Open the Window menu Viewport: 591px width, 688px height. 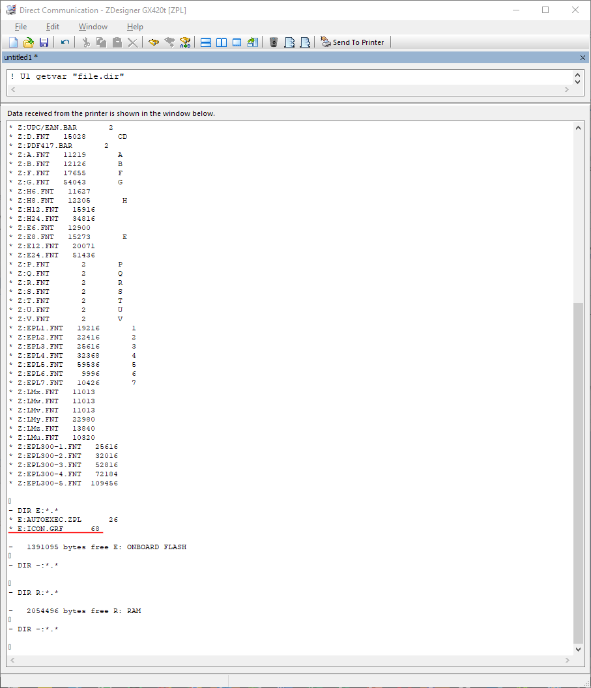click(x=93, y=27)
